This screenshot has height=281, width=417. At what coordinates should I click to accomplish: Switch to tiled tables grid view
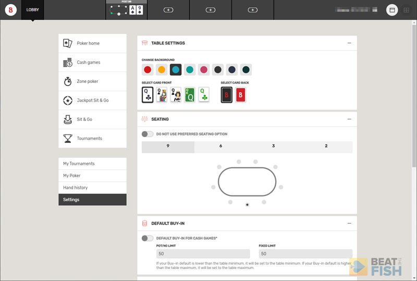407,10
